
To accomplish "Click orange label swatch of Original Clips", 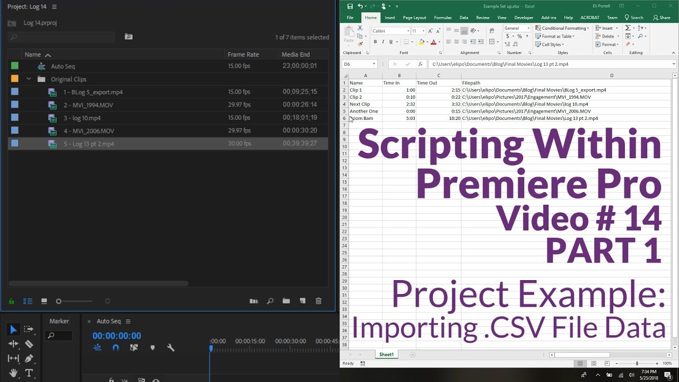I will [x=15, y=79].
